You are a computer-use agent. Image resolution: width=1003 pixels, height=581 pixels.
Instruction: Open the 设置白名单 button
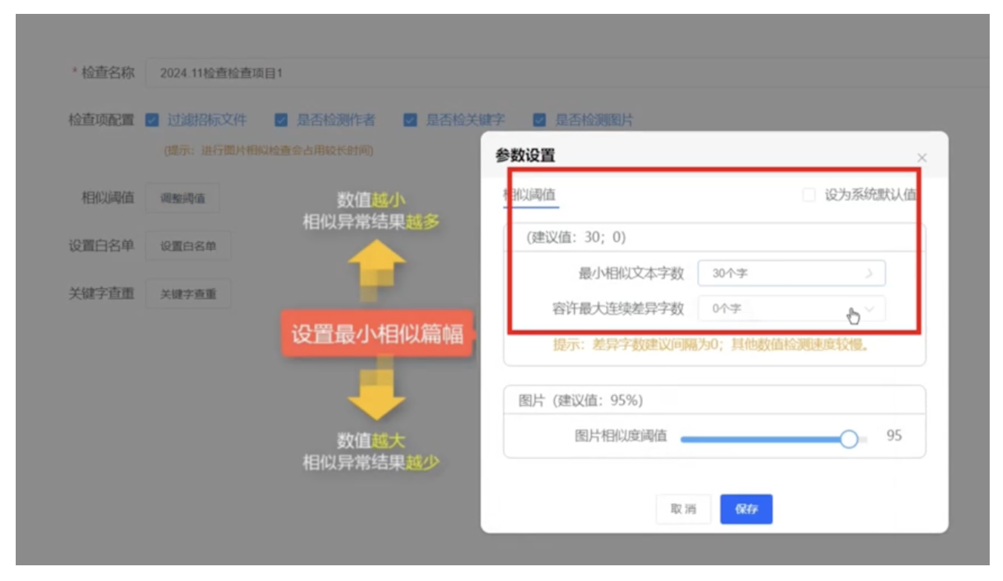click(x=188, y=246)
